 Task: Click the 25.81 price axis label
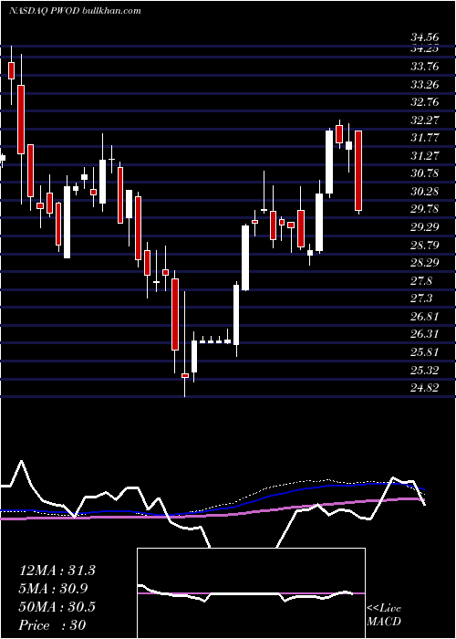point(425,352)
